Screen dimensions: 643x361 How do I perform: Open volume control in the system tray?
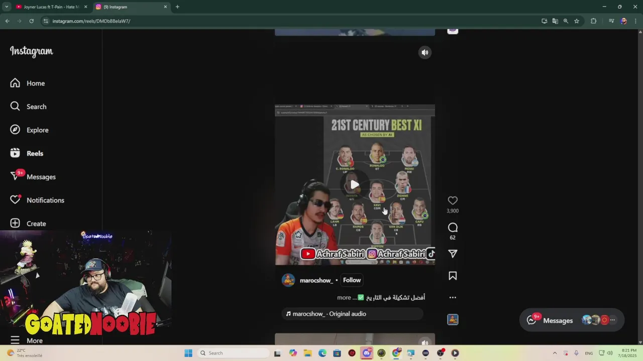click(609, 353)
